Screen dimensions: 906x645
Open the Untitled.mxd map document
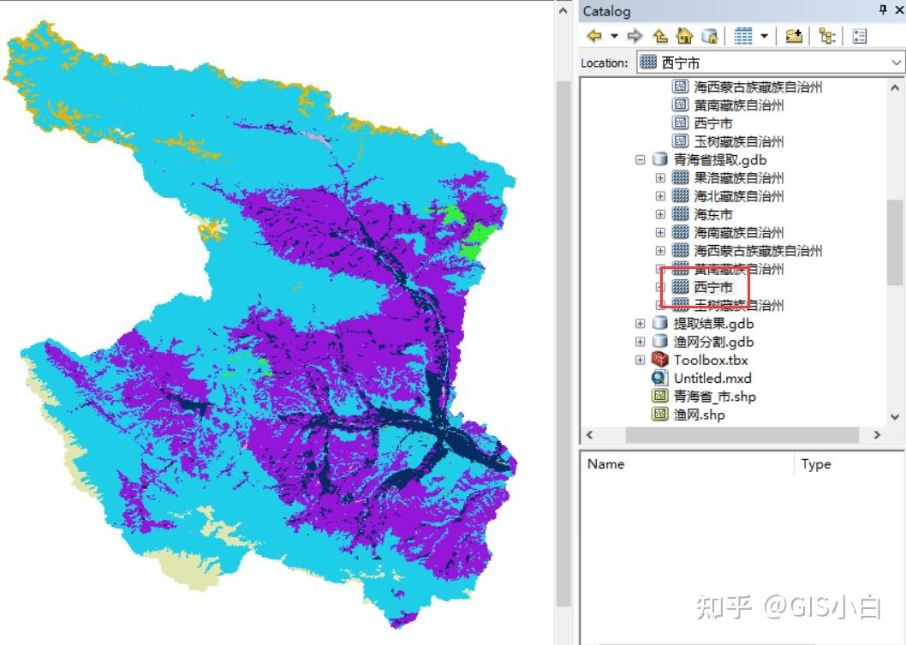point(711,378)
